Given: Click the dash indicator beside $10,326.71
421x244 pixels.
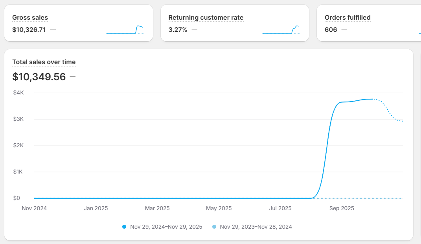Looking at the screenshot, I should [x=53, y=30].
